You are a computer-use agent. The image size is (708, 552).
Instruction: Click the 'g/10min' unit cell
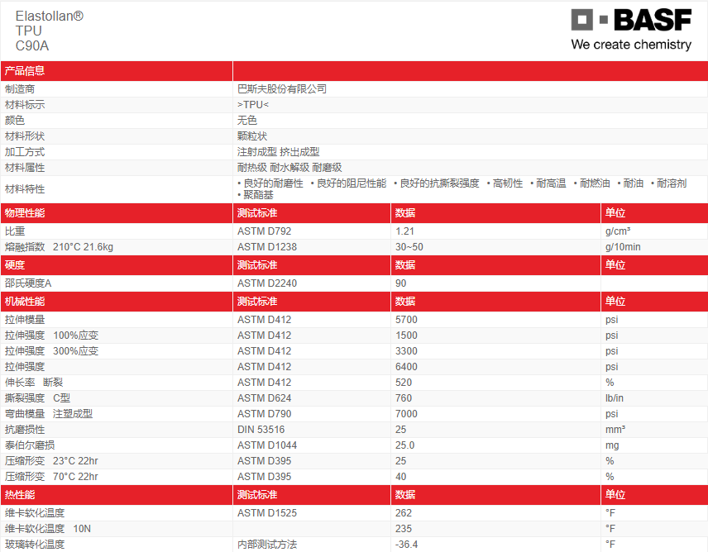pos(623,247)
